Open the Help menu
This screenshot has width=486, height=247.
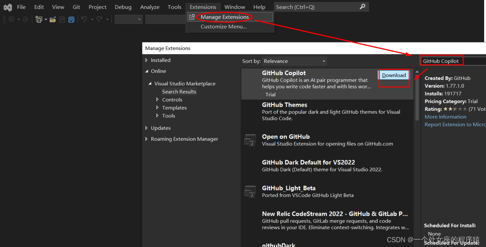[259, 7]
